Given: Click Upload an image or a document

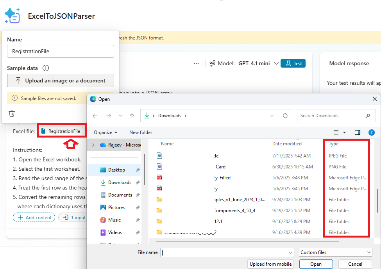Looking at the screenshot, I should (61, 80).
